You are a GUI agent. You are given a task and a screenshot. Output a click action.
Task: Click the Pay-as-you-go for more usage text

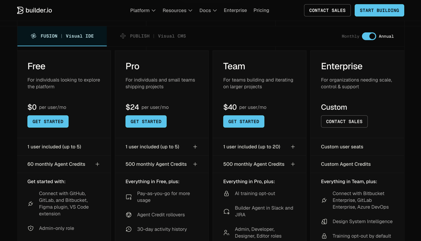coord(163,197)
